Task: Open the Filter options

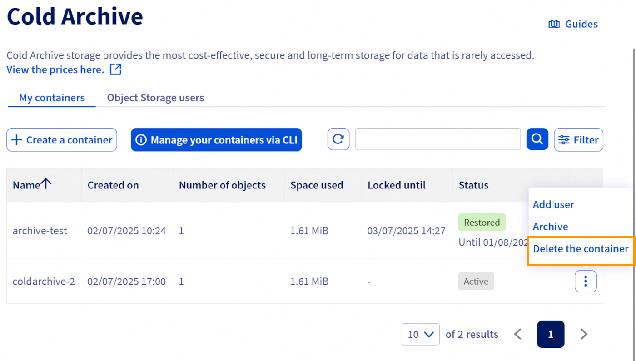Action: coord(578,139)
